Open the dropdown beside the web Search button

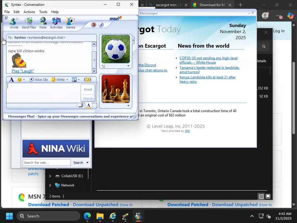click(87, 163)
